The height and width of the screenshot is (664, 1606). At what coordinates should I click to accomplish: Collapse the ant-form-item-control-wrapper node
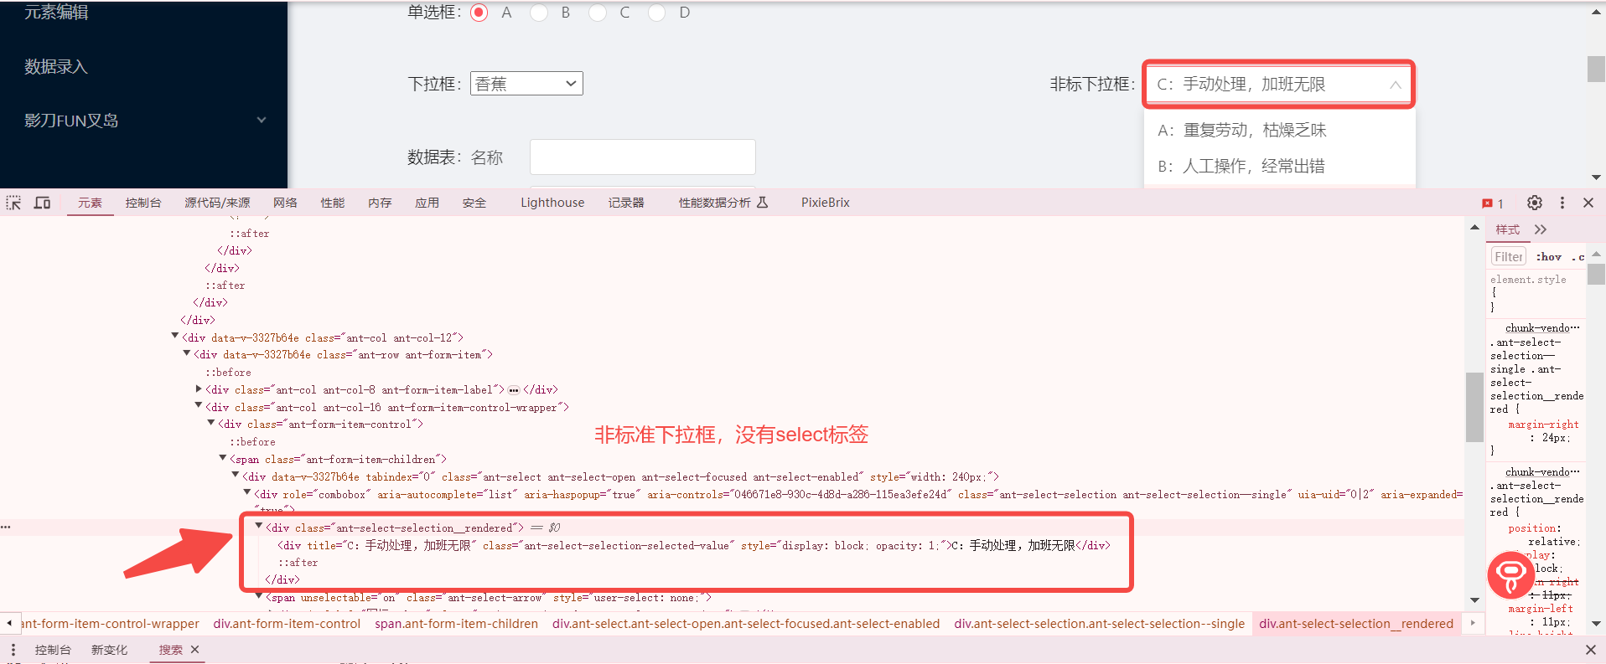tap(199, 406)
